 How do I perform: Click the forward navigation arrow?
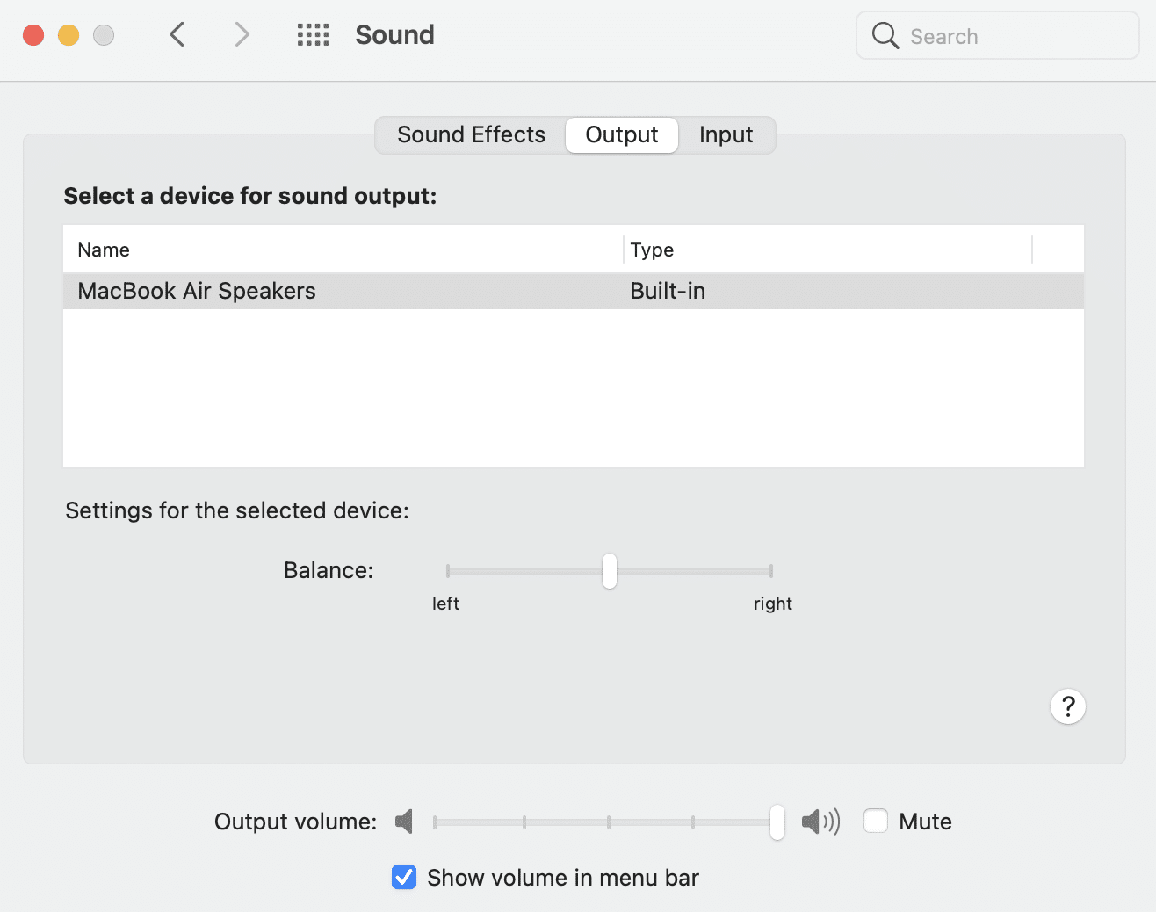(x=242, y=34)
